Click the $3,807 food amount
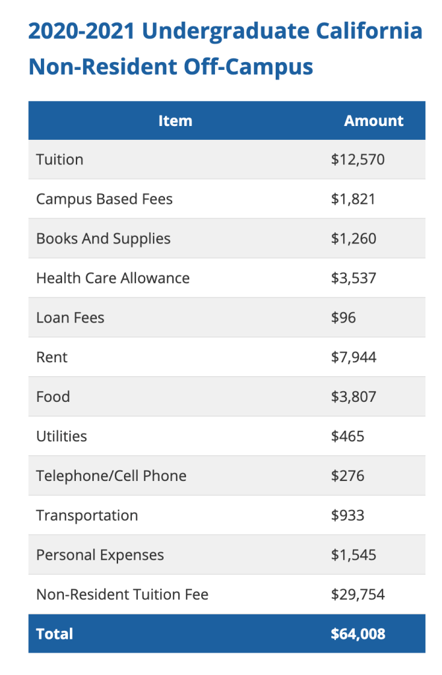The width and height of the screenshot is (442, 675). coord(354,397)
